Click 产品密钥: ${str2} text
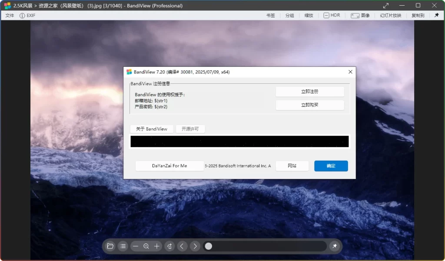Screen dimensions: 445x261 pos(151,107)
